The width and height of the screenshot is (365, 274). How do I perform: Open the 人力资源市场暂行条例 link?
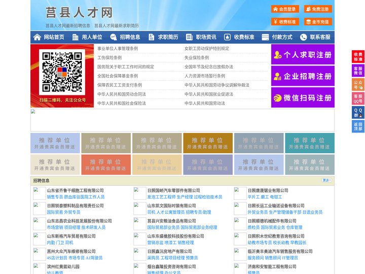[205, 76]
